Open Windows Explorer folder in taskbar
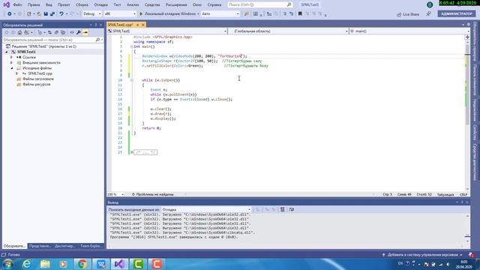 pos(45,264)
